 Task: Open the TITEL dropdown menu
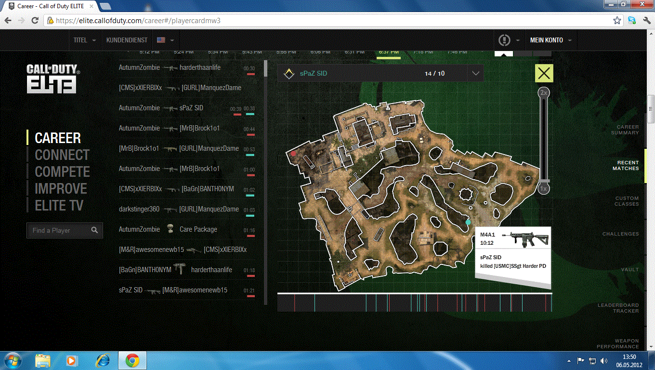point(84,40)
